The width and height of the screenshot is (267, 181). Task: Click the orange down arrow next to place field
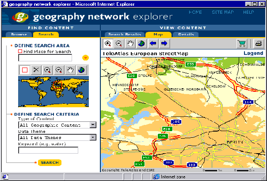[85, 58]
